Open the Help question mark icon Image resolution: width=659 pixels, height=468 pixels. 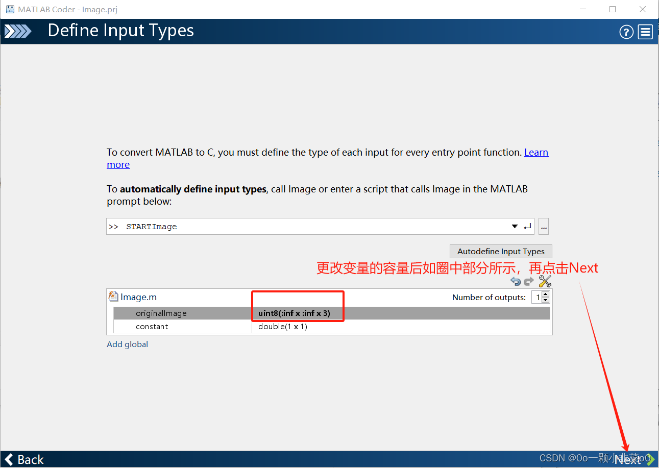point(626,32)
